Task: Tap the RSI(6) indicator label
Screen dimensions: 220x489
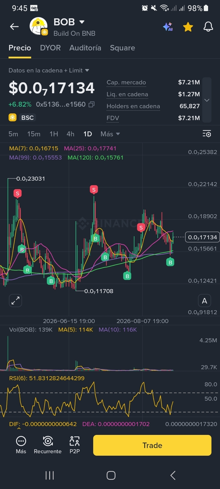Action: click(x=47, y=378)
